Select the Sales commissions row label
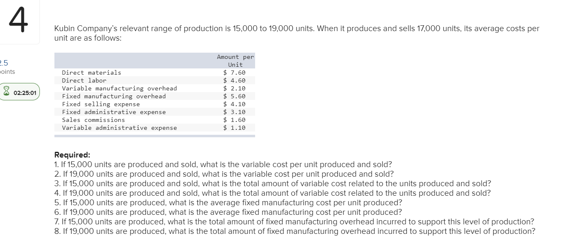585x243 pixels. 93,120
